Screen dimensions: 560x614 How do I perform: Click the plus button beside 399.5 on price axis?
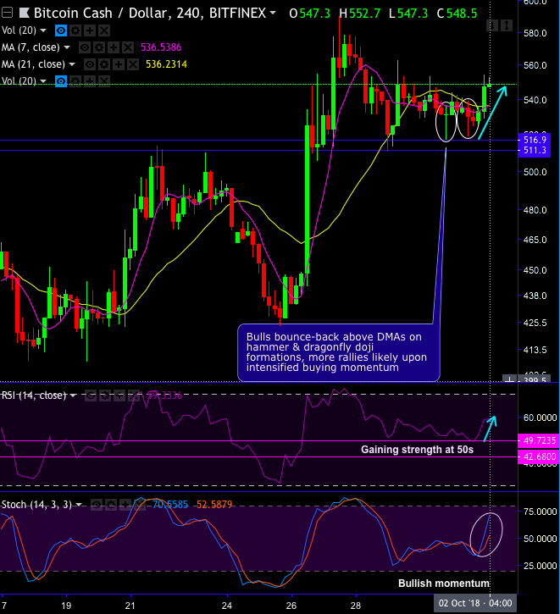[x=510, y=379]
